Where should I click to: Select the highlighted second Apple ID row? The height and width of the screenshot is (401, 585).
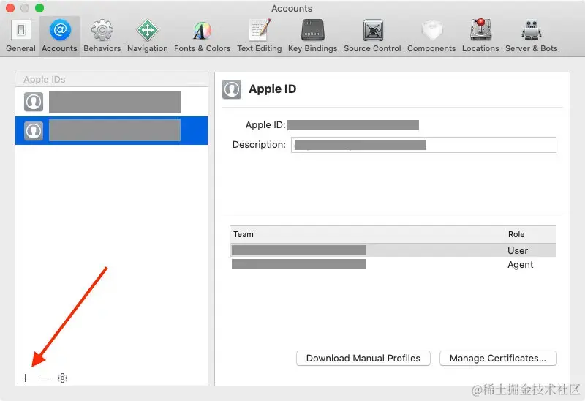[112, 131]
